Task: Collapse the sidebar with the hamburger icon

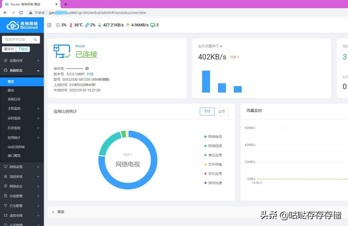Action: click(49, 25)
